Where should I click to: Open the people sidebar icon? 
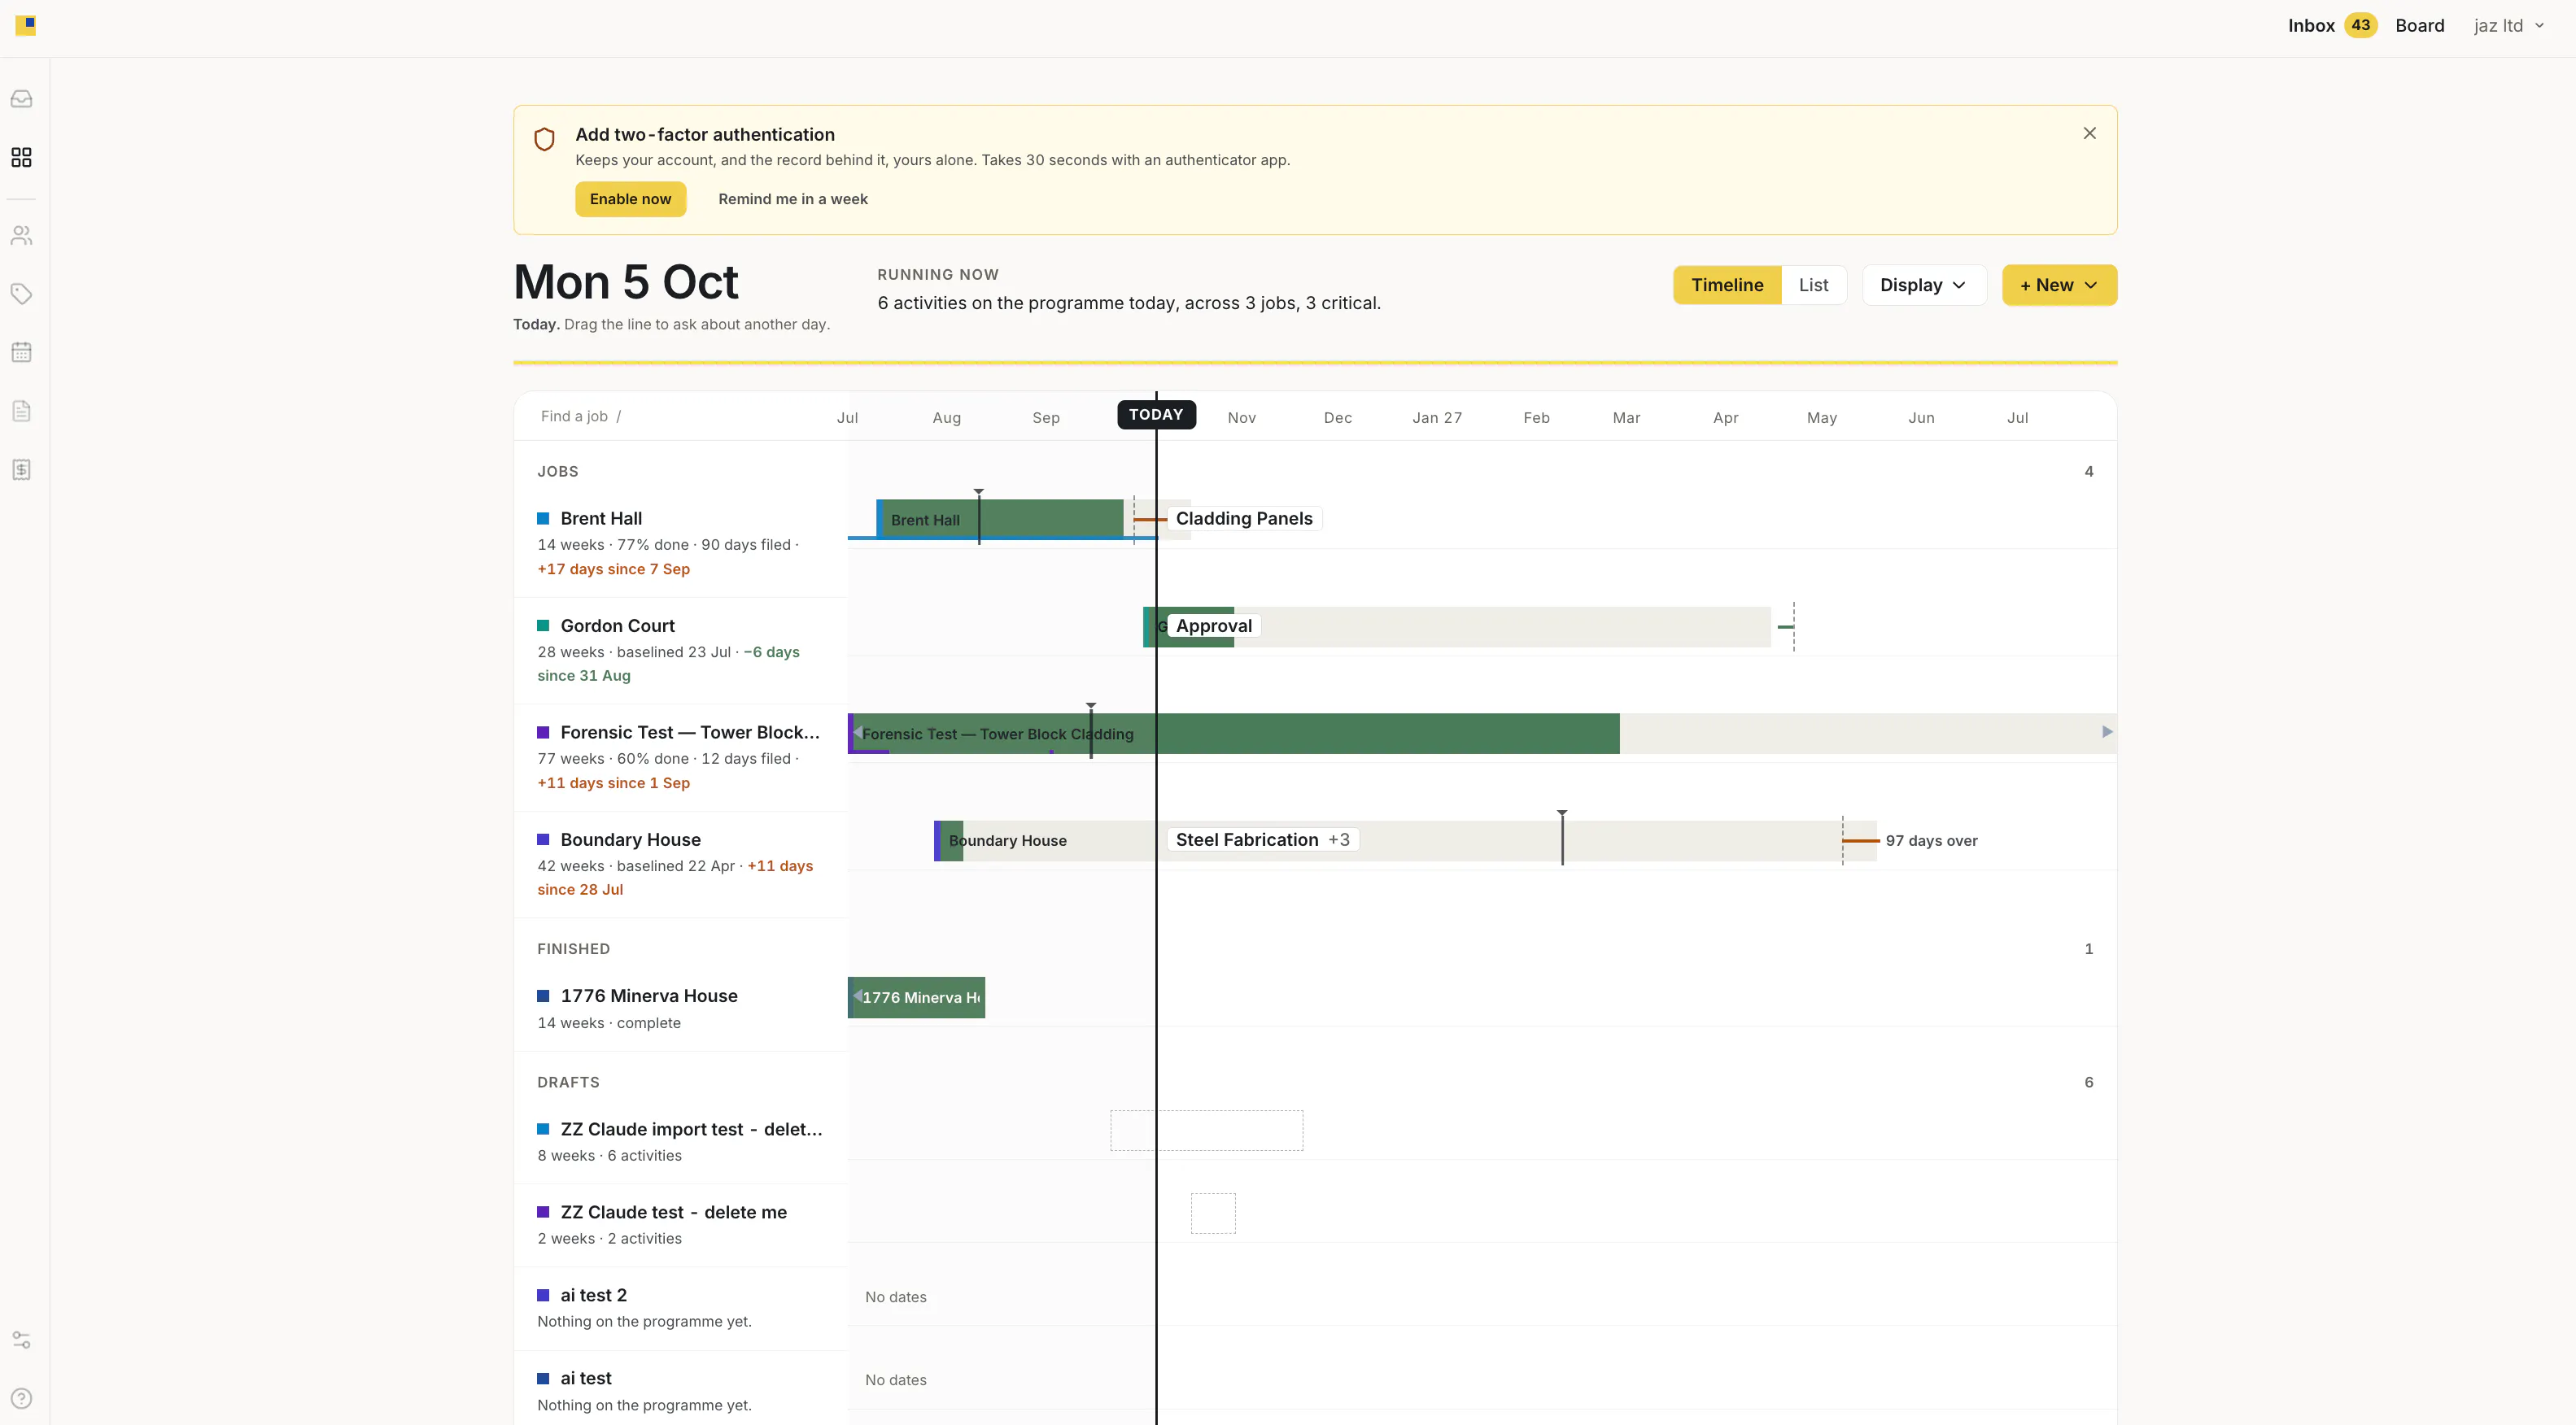coord(21,236)
